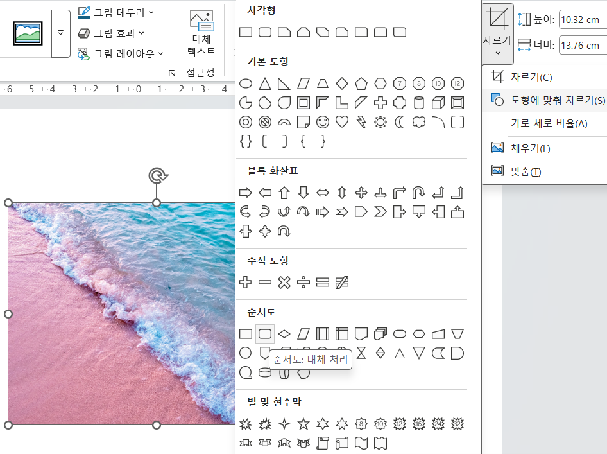This screenshot has height=454, width=607.
Task: Choose 도형에 맞춰 자르기(S) option
Action: [544, 100]
